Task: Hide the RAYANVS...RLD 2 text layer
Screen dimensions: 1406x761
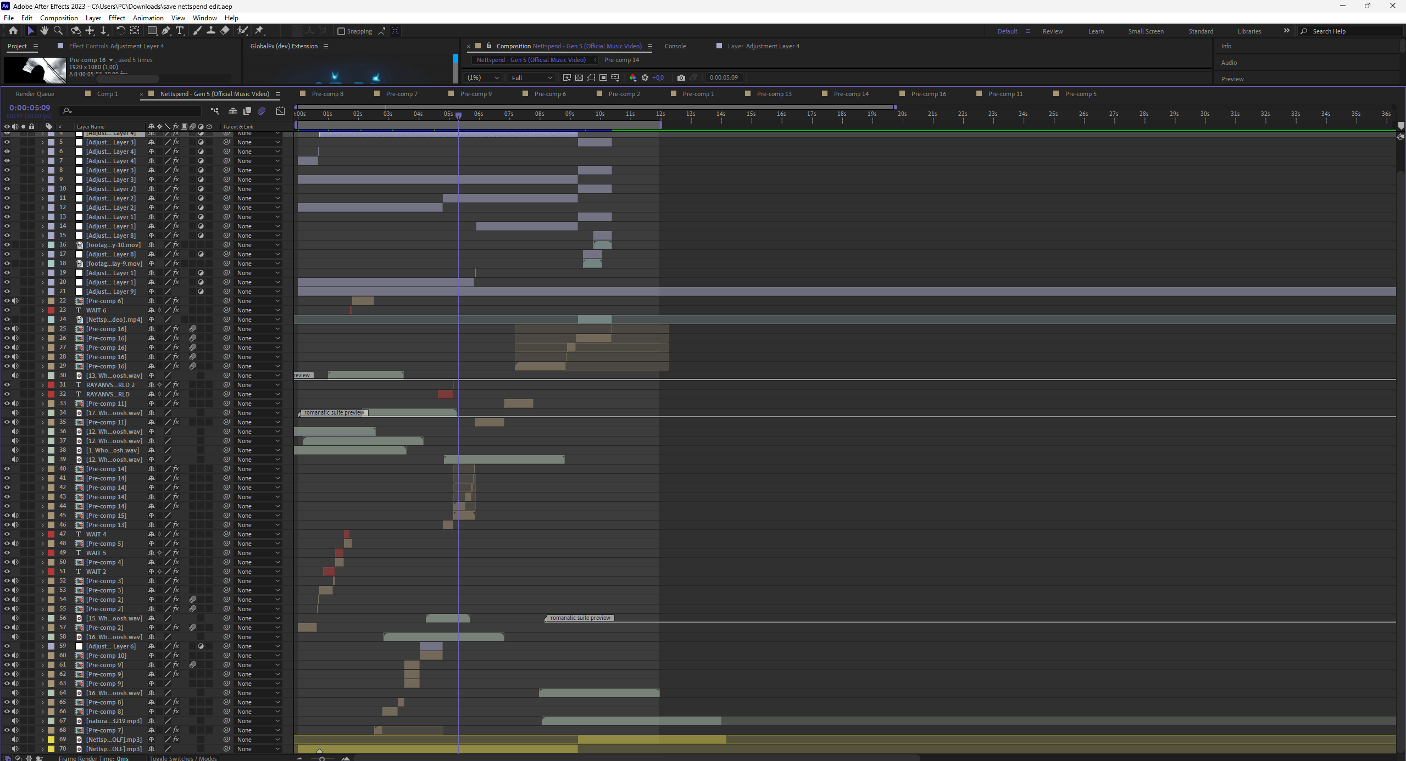Action: 7,385
